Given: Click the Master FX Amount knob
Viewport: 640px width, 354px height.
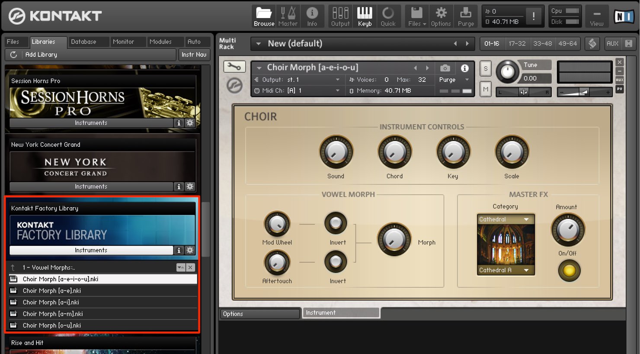Looking at the screenshot, I should point(567,229).
